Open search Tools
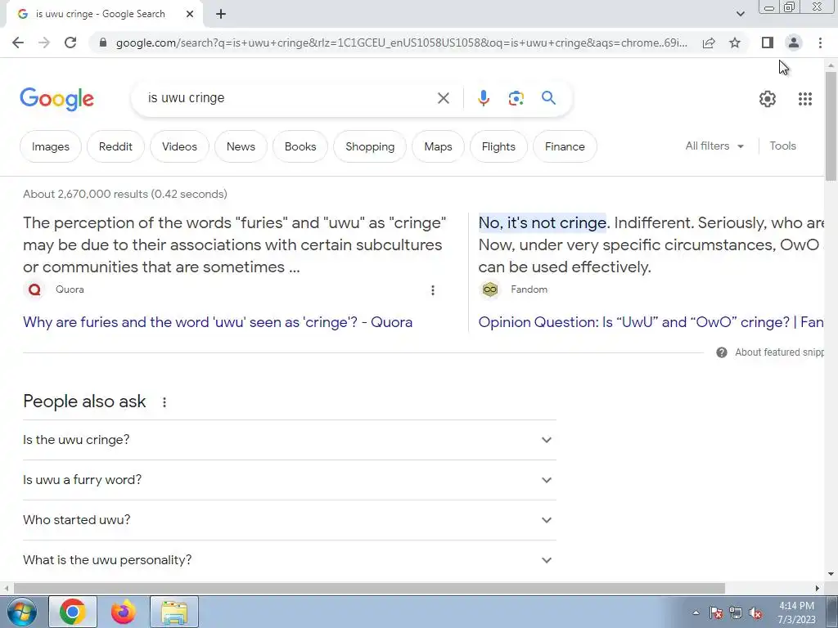Image resolution: width=838 pixels, height=628 pixels. pyautogui.click(x=782, y=146)
